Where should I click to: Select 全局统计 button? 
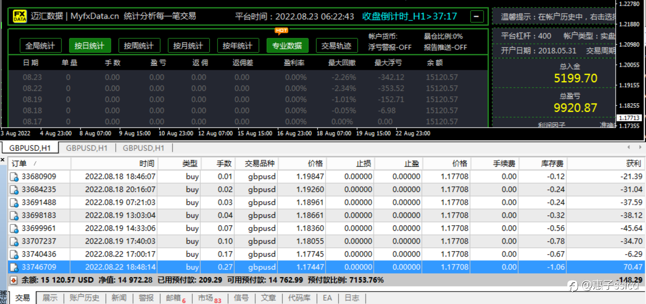click(x=40, y=46)
